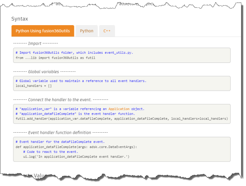The height and width of the screenshot is (186, 246).
Task: Click the Syntax heading
Action: pyautogui.click(x=20, y=19)
